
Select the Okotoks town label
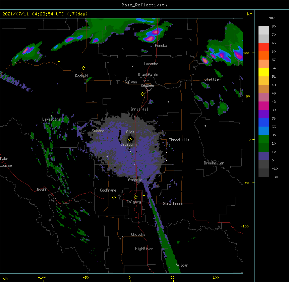[138, 234]
